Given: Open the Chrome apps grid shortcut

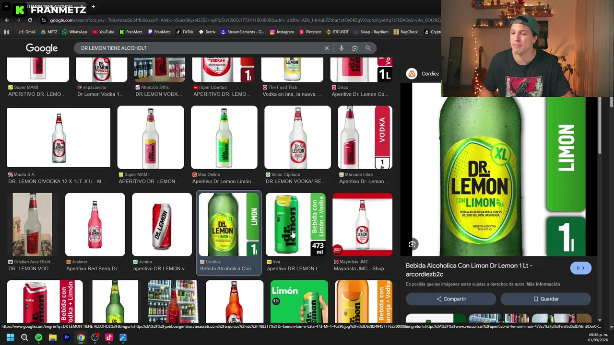Looking at the screenshot, I should coord(6,32).
